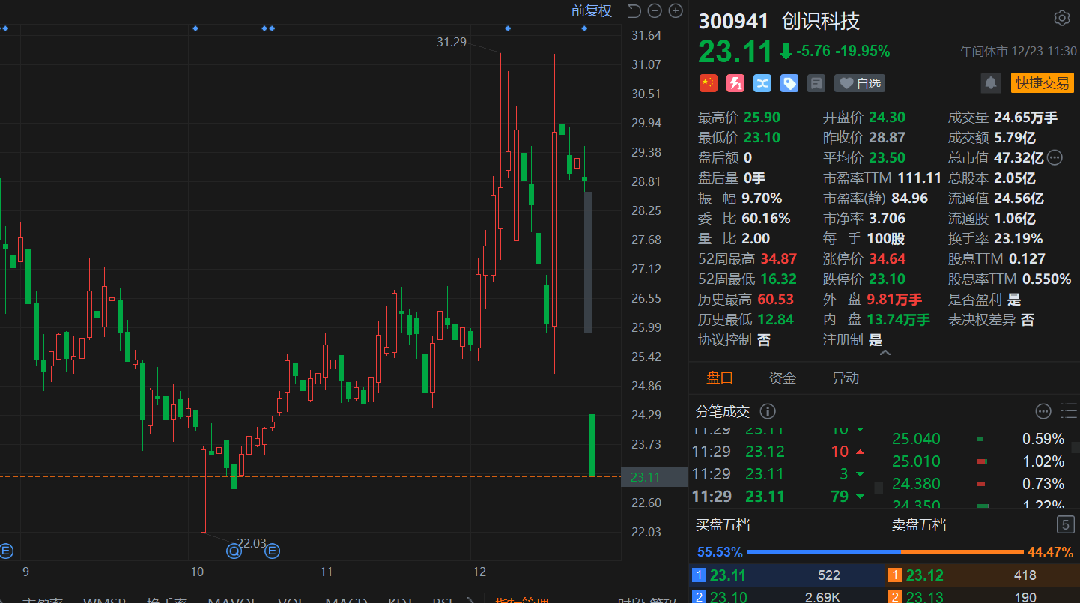Switch to the 资金 tab
The image size is (1080, 603).
click(x=783, y=378)
